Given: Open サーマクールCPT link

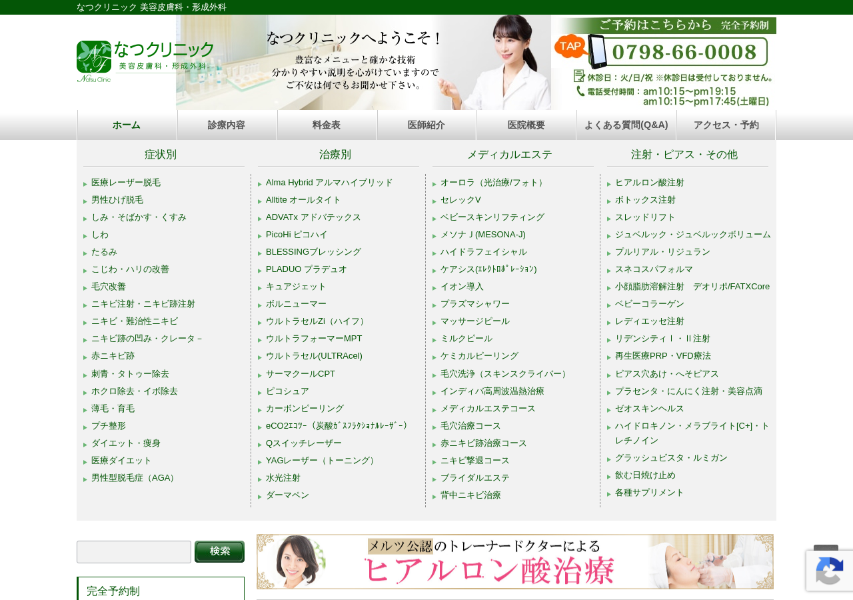Looking at the screenshot, I should point(301,374).
